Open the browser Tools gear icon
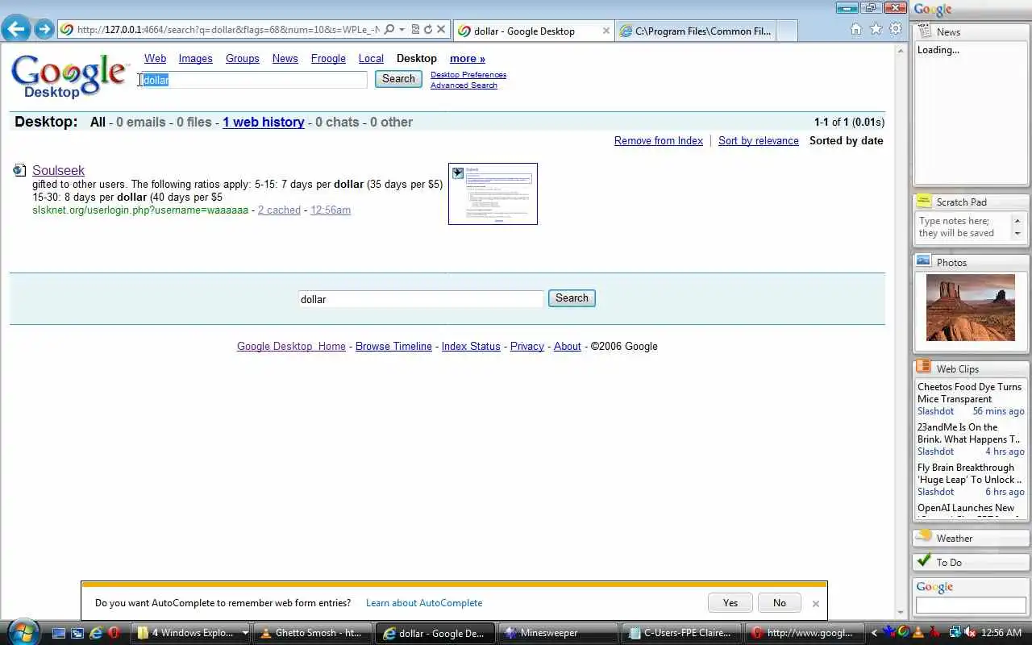The width and height of the screenshot is (1032, 645). (x=896, y=29)
